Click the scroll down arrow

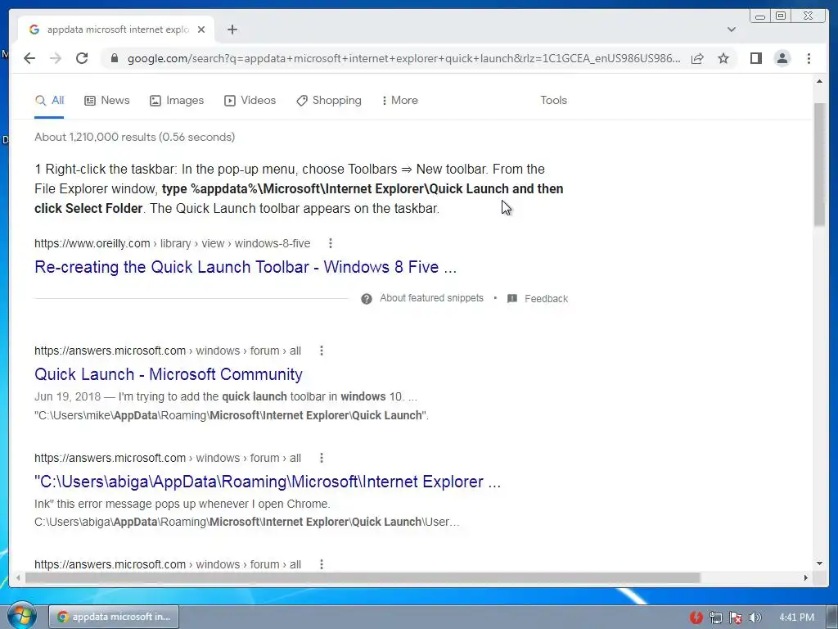pos(819,563)
